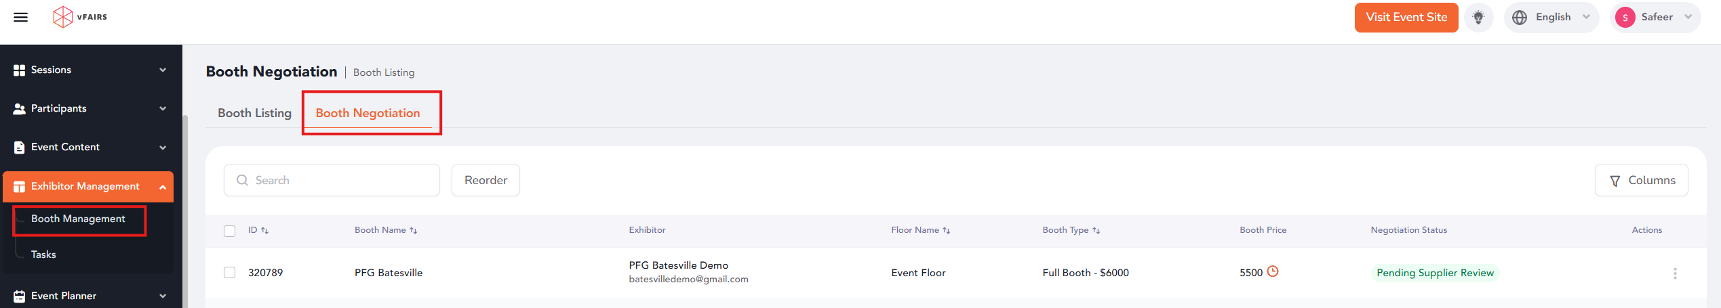Viewport: 1721px width, 308px height.
Task: Click the globe language icon
Action: (1520, 17)
